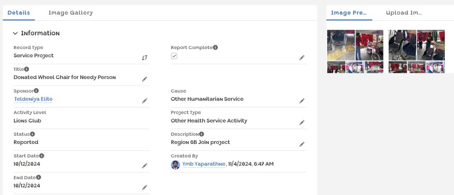Viewport: 454px width, 195px height.
Task: Click the change record type icon
Action: pyautogui.click(x=145, y=57)
